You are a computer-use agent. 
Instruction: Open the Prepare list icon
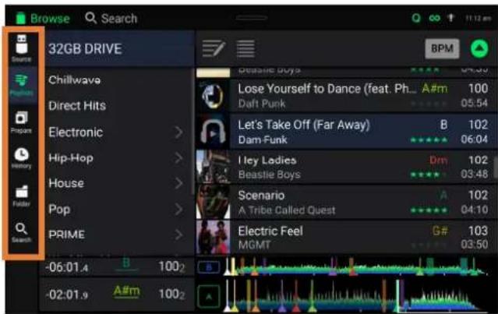21,122
